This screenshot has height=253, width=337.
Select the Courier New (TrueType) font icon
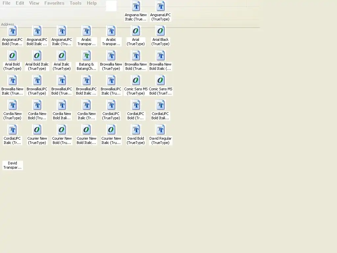click(x=37, y=130)
